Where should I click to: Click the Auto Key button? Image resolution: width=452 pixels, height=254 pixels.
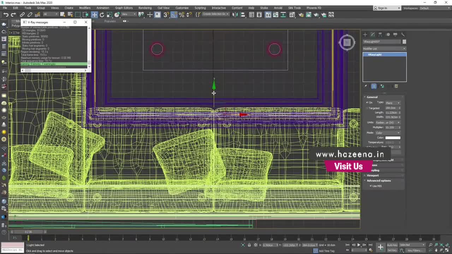click(x=392, y=245)
